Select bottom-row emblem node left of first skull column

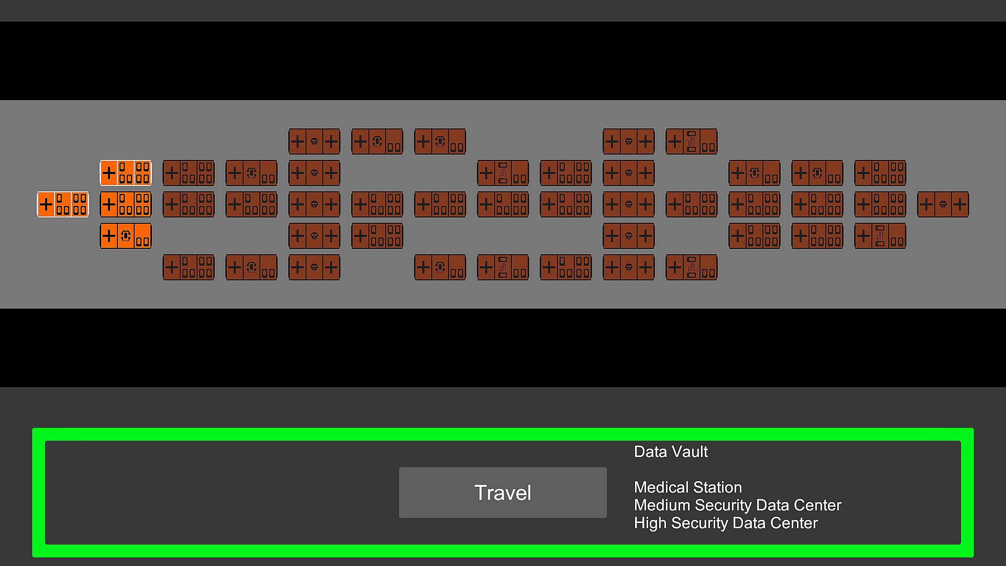point(251,267)
